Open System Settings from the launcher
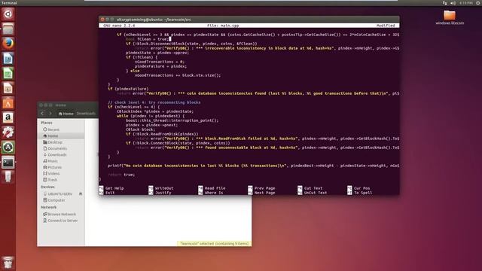 point(8,132)
